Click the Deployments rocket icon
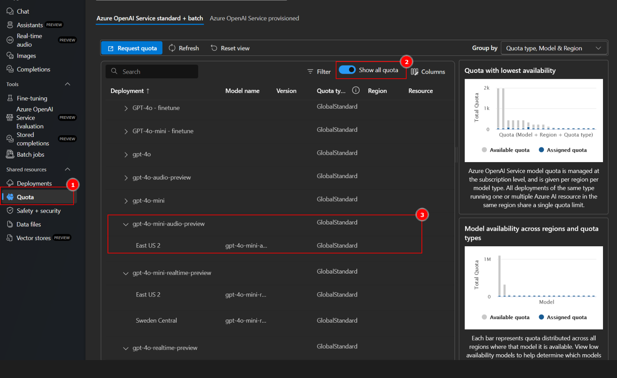 click(10, 183)
